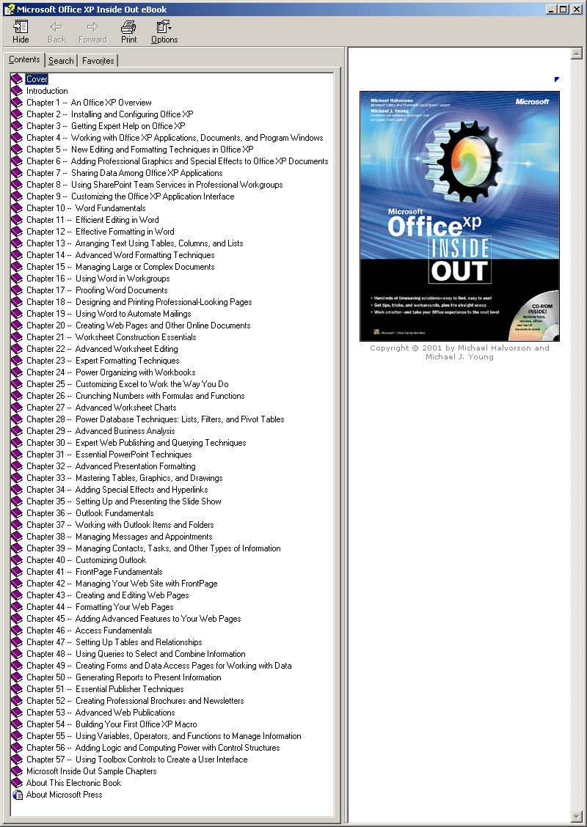Image resolution: width=587 pixels, height=827 pixels.
Task: Click the About Microsoft Press web icon
Action: point(17,795)
